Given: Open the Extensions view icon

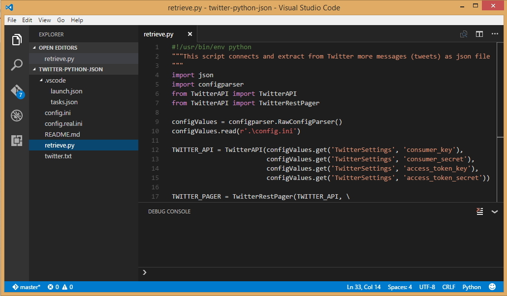Looking at the screenshot, I should [17, 141].
